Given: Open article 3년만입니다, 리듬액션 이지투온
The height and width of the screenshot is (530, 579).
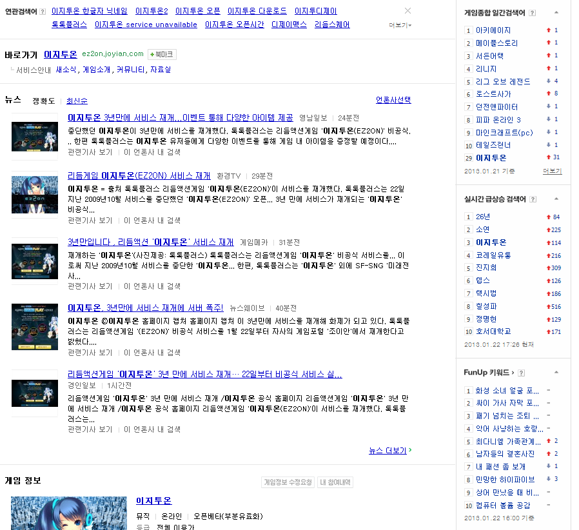Looking at the screenshot, I should [151, 242].
